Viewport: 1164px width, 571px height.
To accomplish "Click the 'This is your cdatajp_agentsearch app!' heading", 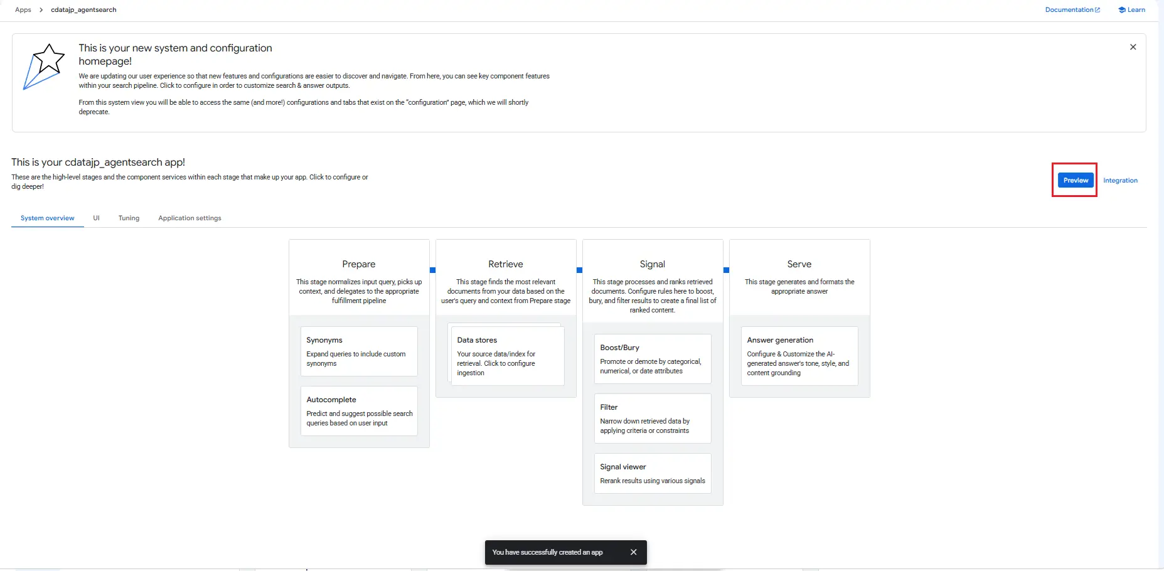I will point(99,163).
